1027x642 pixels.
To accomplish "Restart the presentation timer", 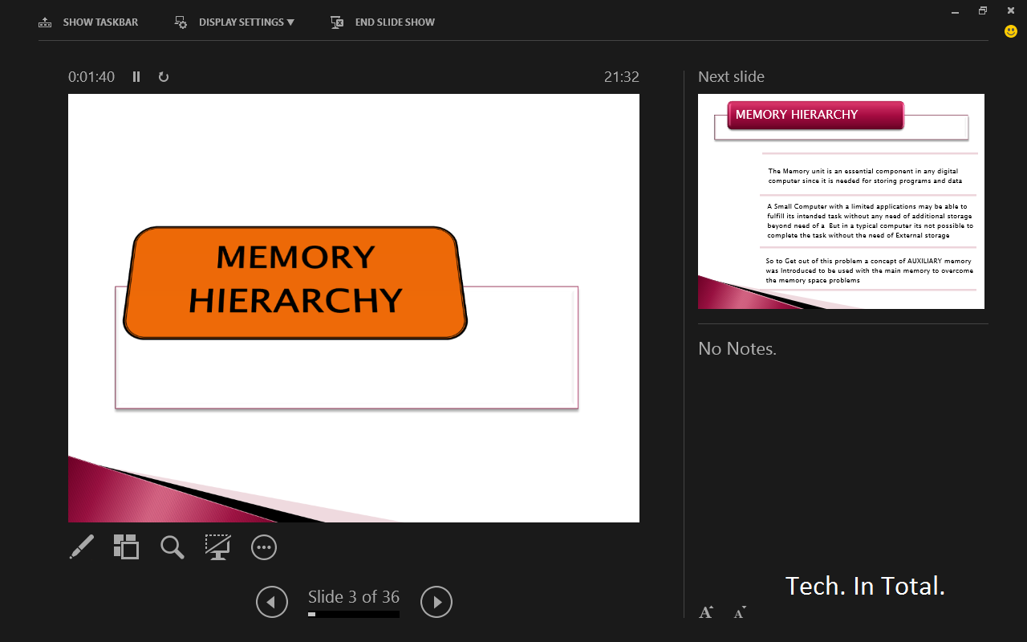I will pyautogui.click(x=164, y=76).
